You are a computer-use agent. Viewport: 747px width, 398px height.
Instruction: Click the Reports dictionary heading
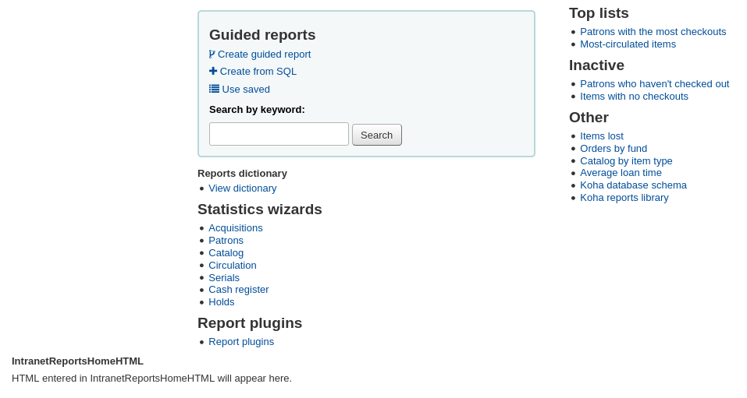pyautogui.click(x=243, y=174)
